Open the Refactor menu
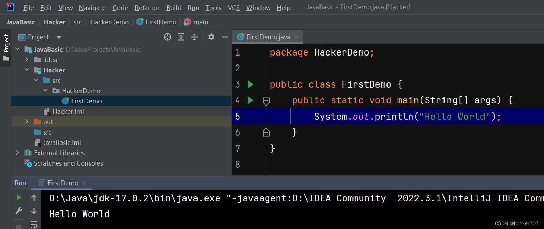The image size is (544, 229). pos(147,8)
